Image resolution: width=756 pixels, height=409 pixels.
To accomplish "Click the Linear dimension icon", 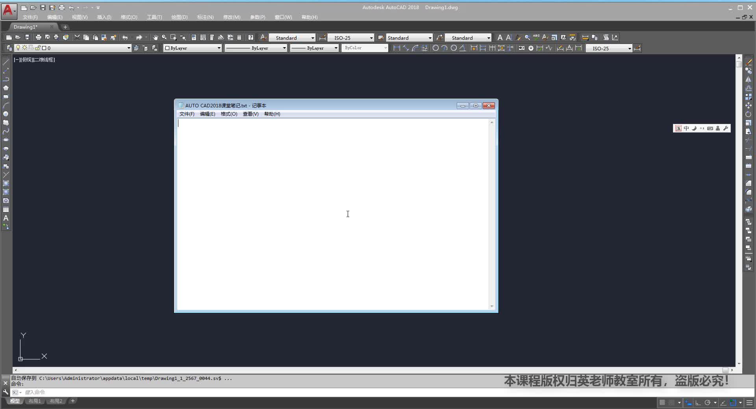I will click(397, 48).
